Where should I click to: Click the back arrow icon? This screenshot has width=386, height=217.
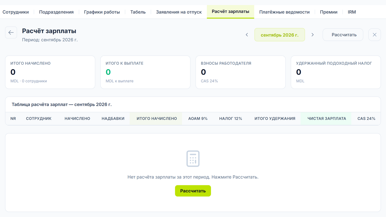pos(11,32)
